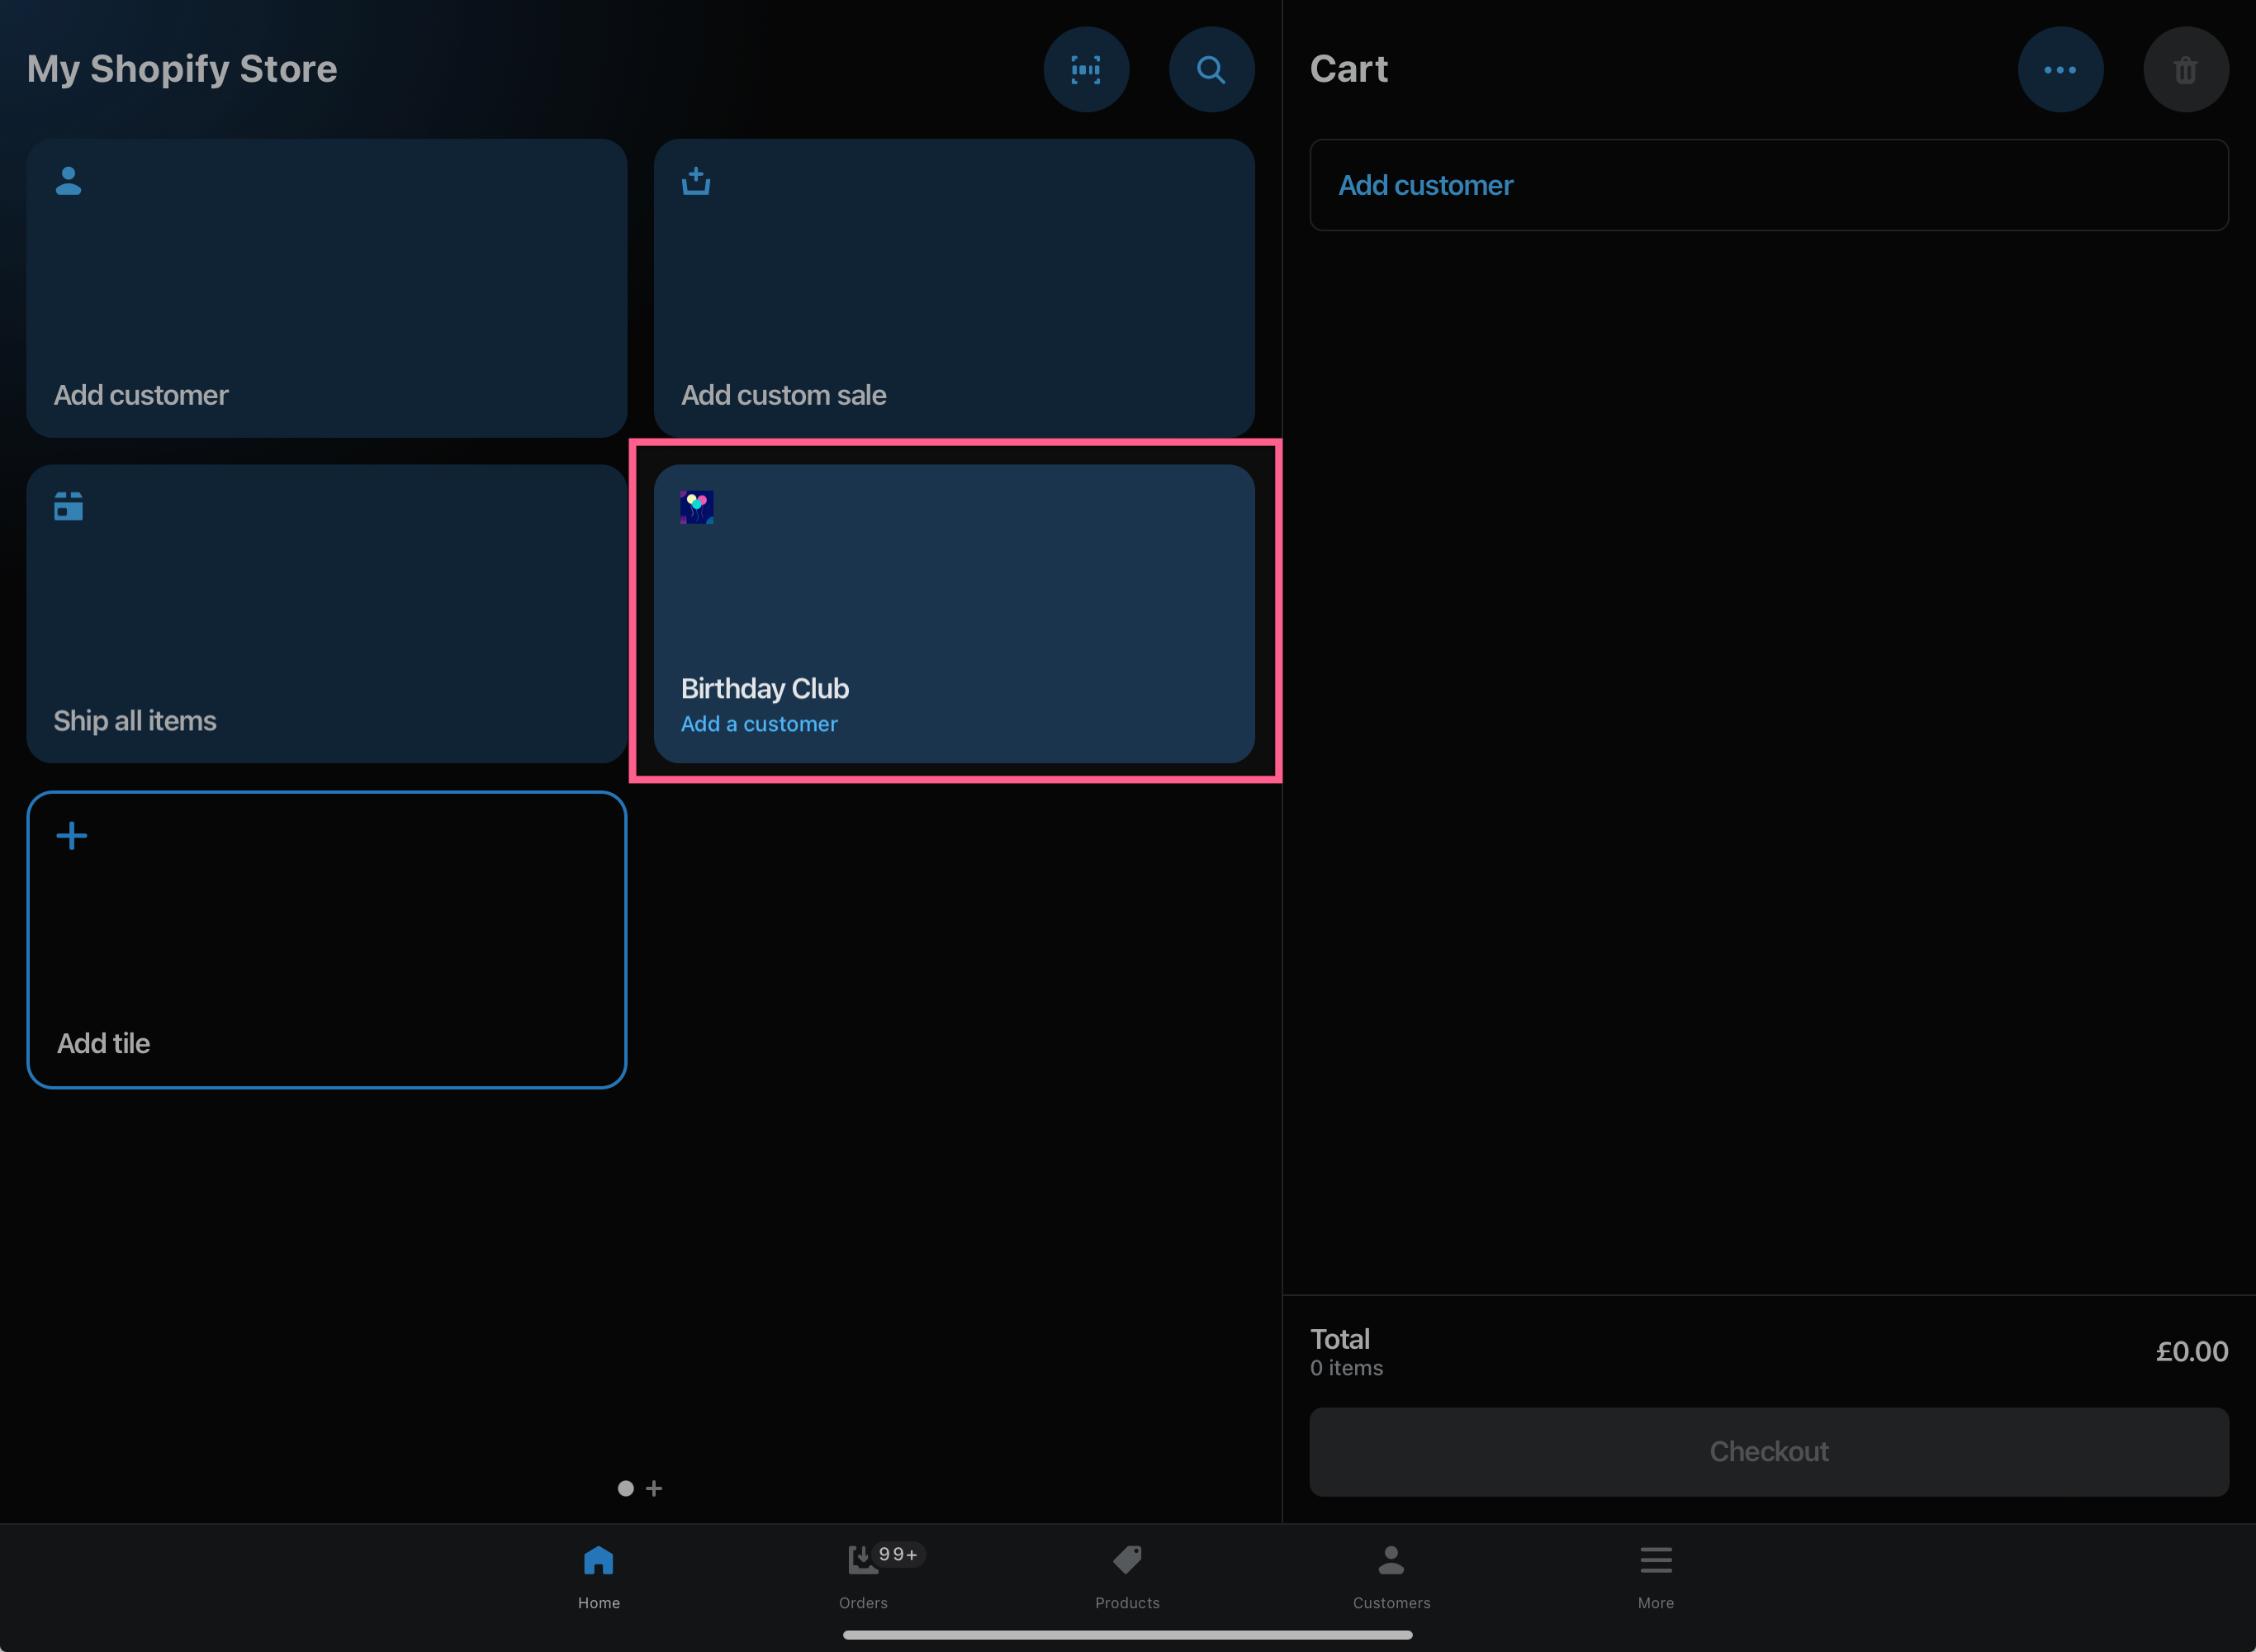This screenshot has width=2256, height=1652.
Task: Open the Products tab
Action: coord(1127,1576)
